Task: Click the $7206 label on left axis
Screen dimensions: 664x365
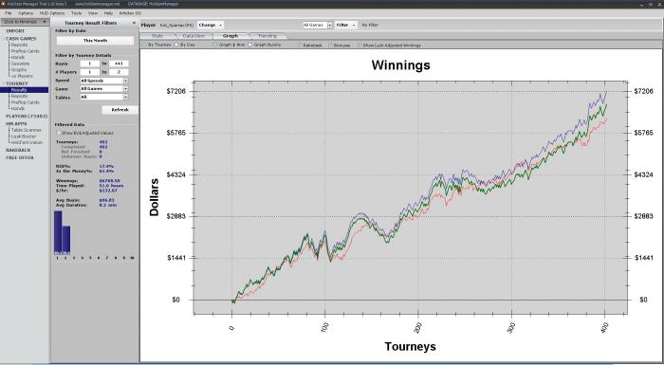Action: pyautogui.click(x=175, y=91)
